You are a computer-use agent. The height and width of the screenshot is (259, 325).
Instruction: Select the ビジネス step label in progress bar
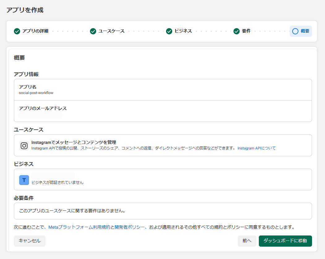coord(183,31)
